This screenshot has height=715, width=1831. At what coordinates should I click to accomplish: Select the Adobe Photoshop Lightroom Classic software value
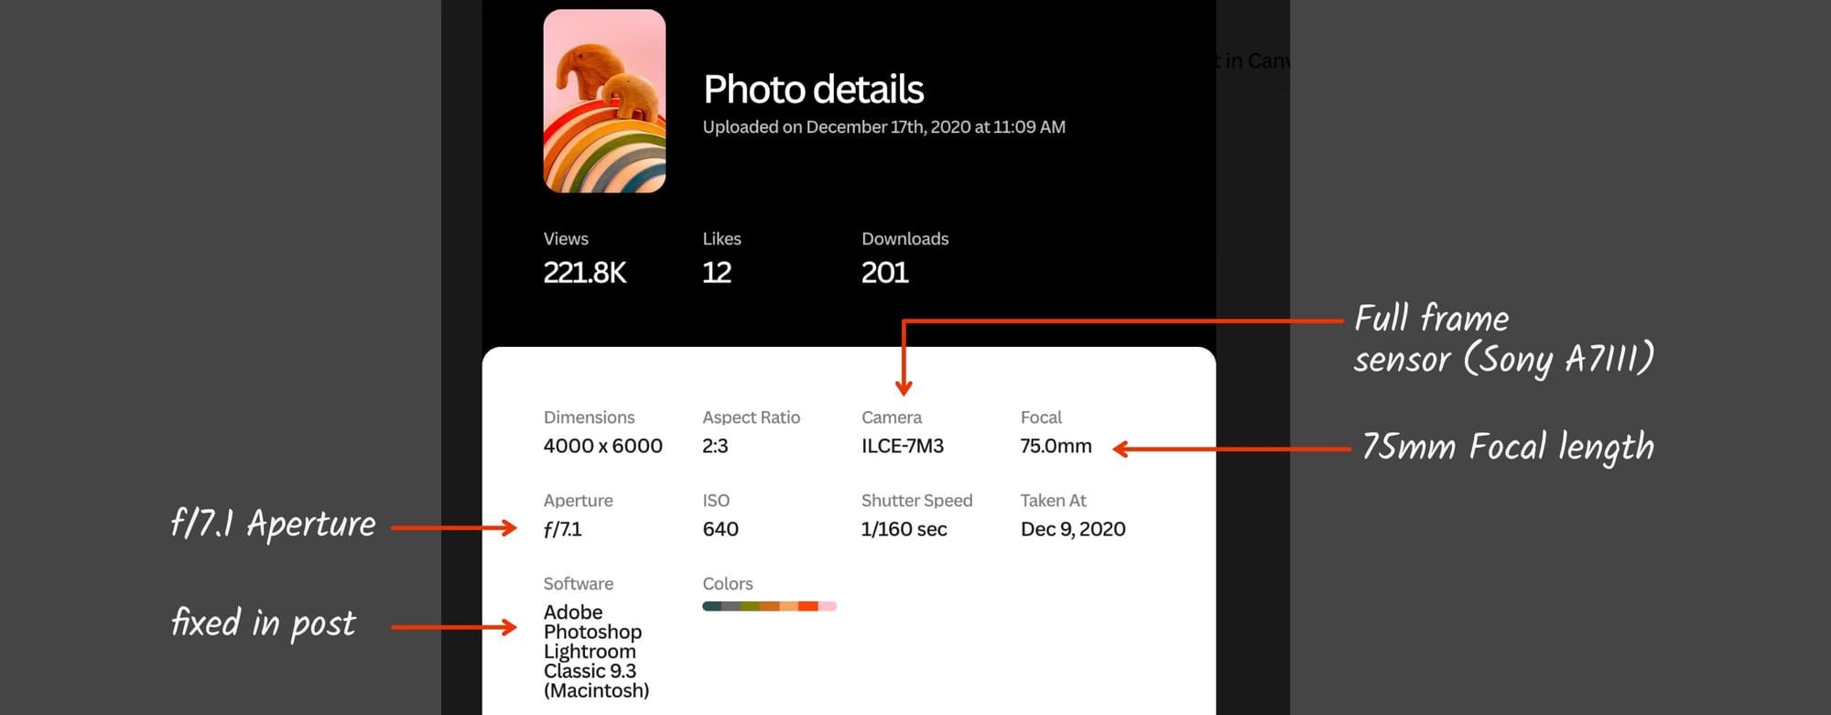coord(596,651)
